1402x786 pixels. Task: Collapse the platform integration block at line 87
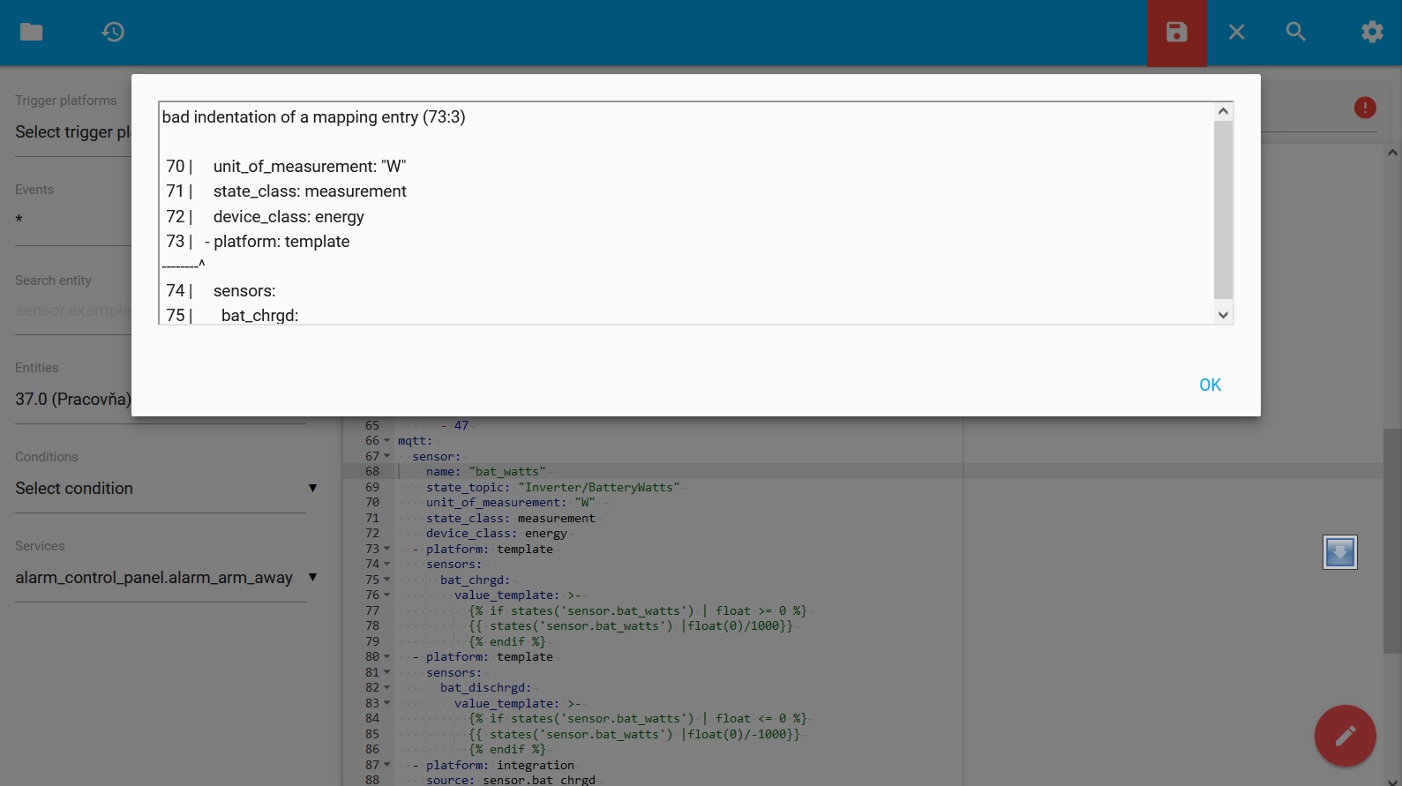(387, 765)
